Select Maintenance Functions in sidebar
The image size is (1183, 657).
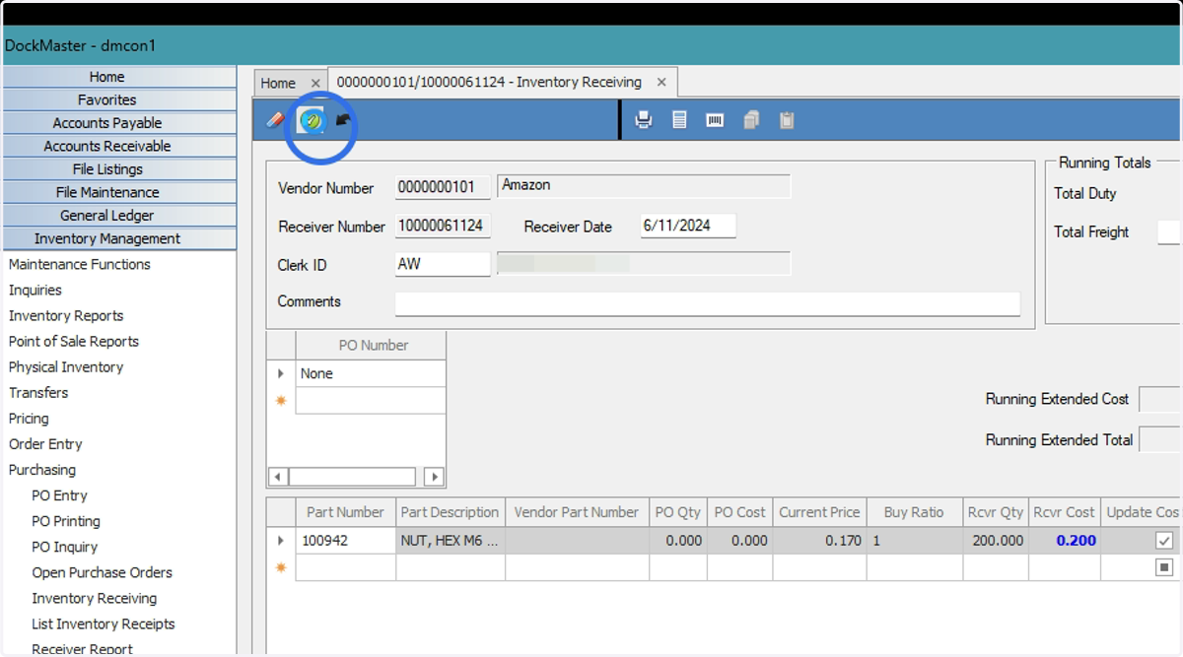tap(80, 265)
